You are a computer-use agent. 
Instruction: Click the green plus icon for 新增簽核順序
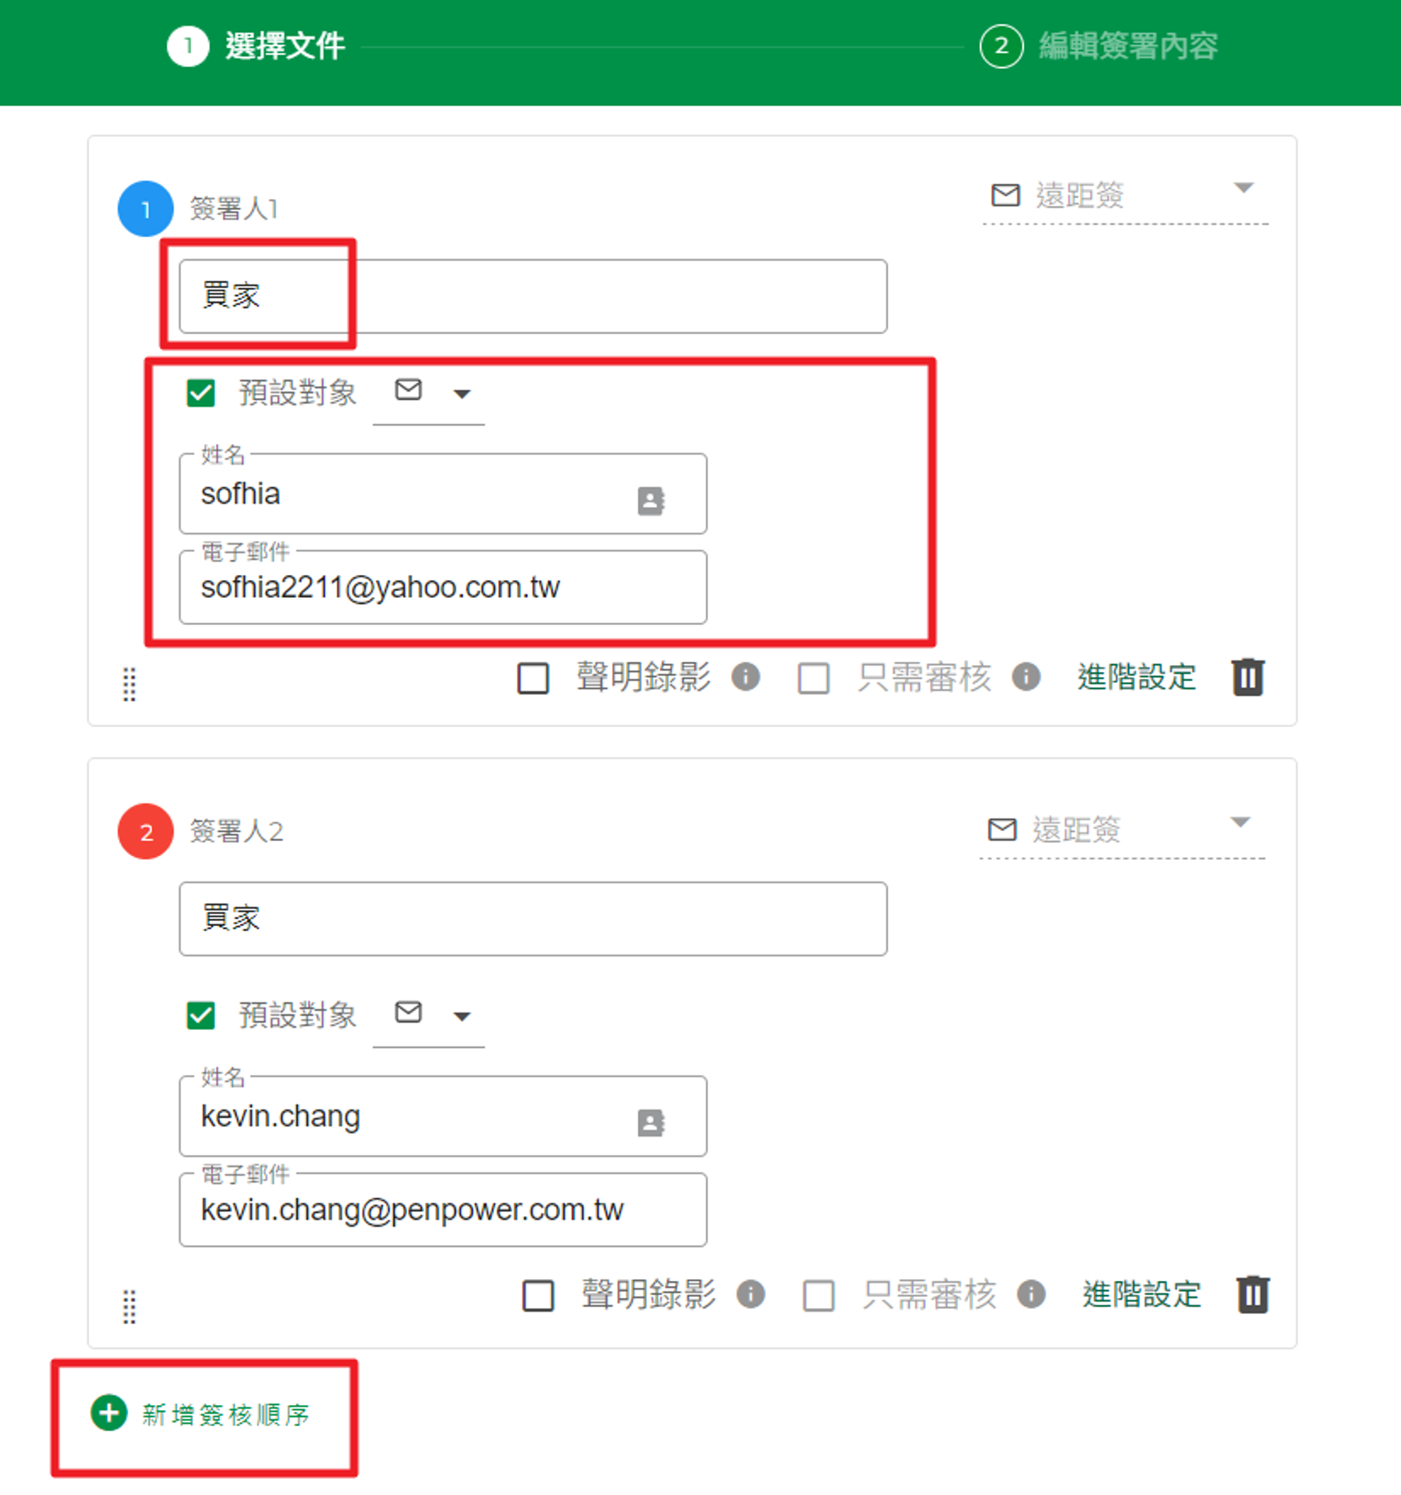[x=109, y=1413]
